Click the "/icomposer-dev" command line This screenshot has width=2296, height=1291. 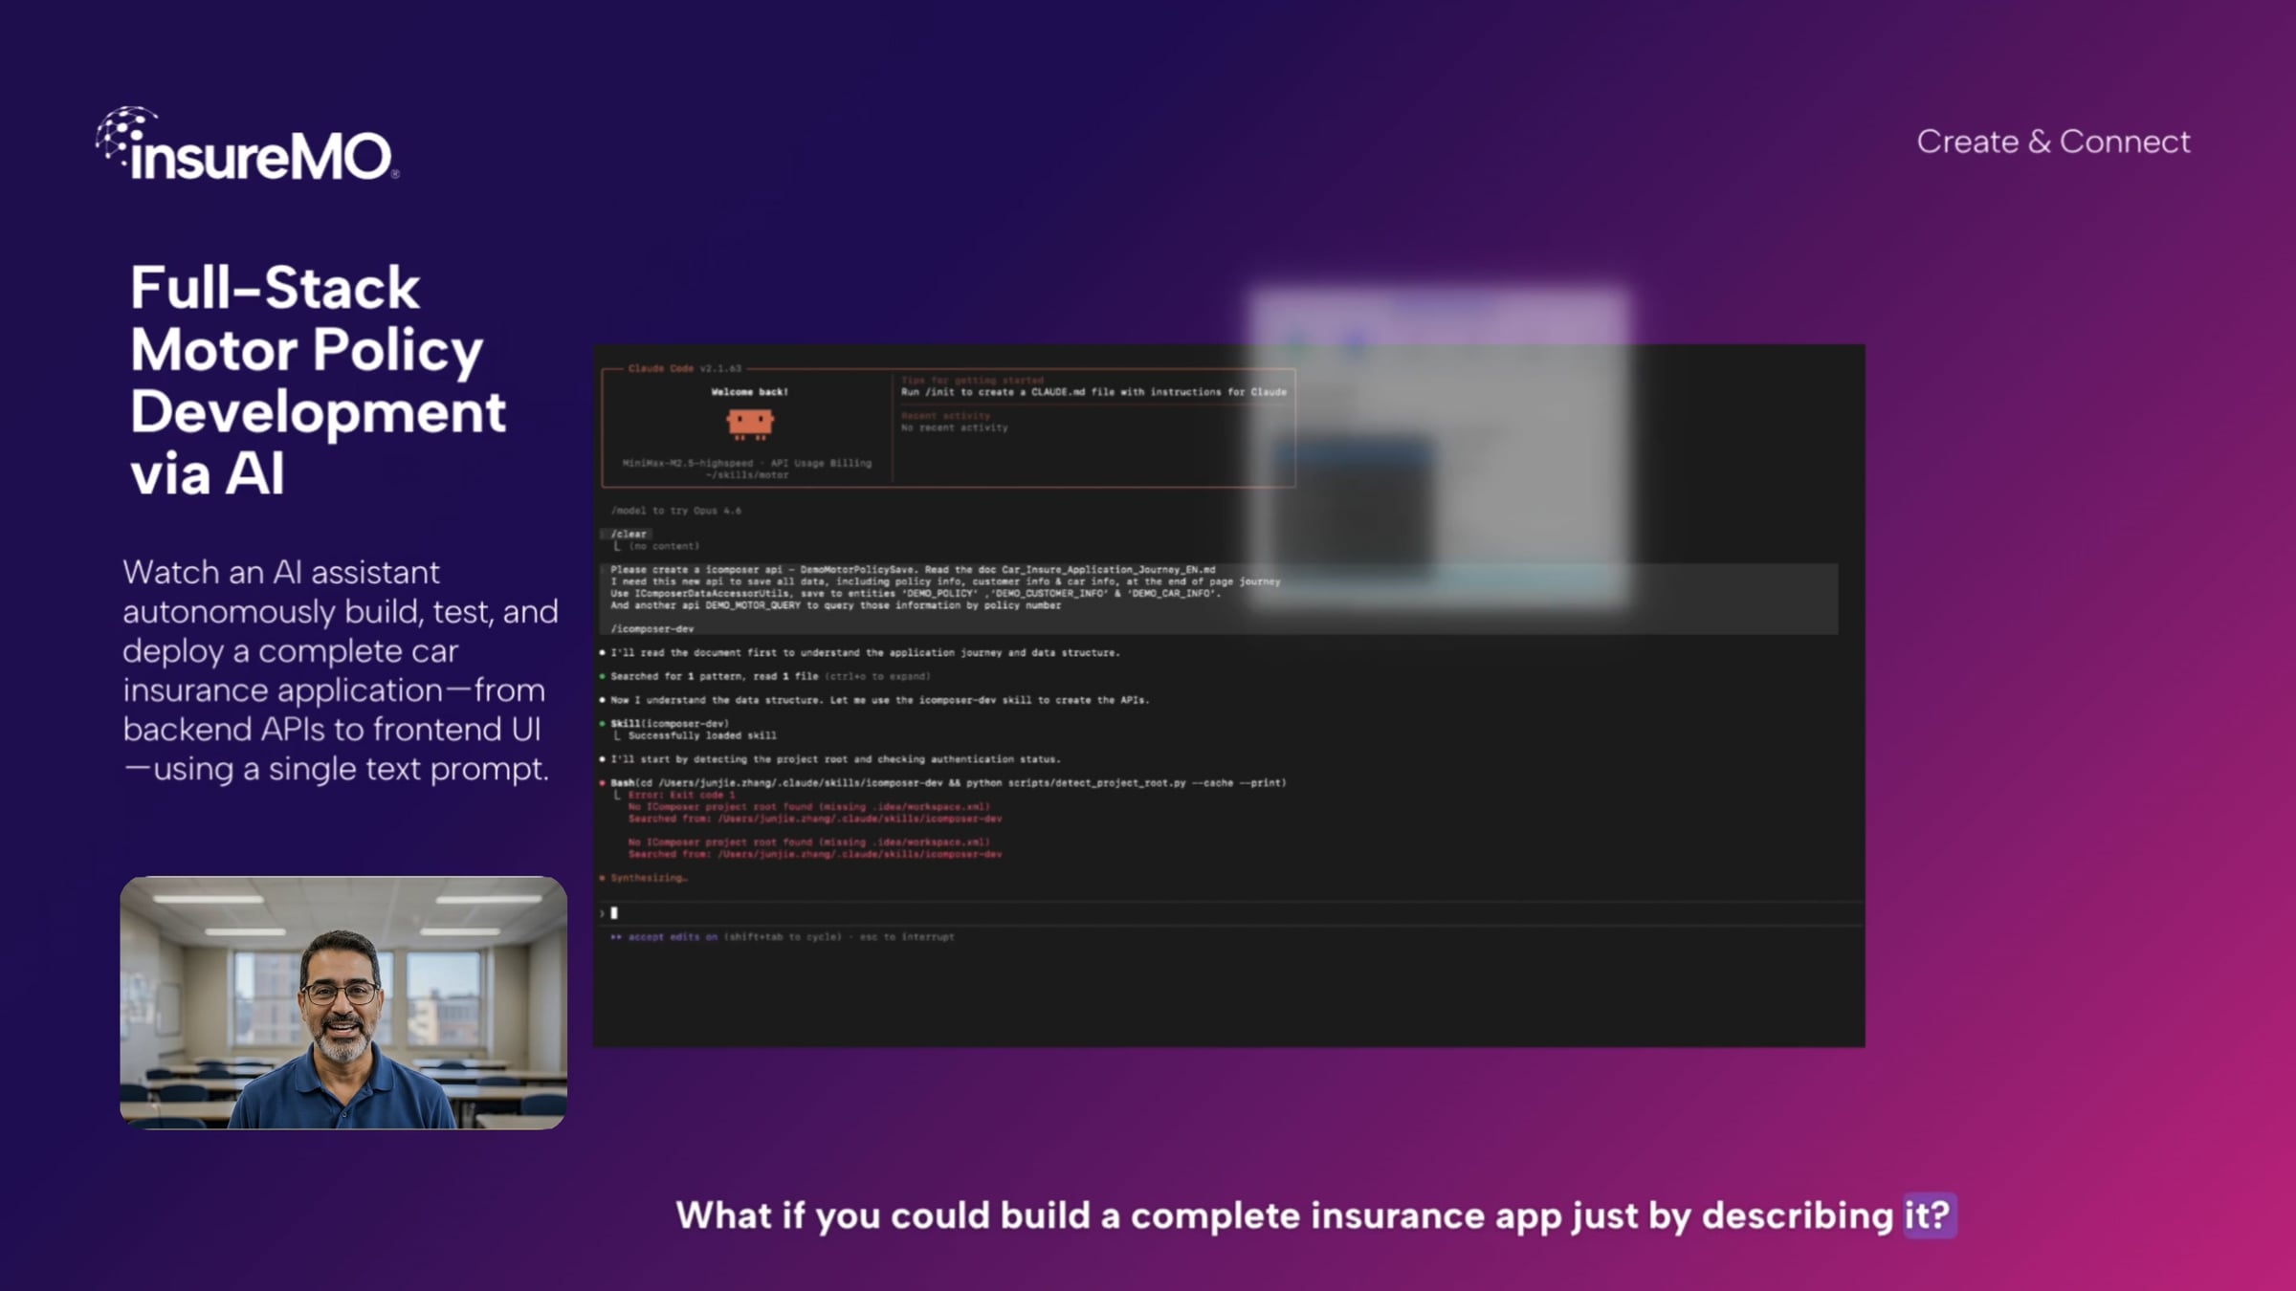pyautogui.click(x=651, y=629)
